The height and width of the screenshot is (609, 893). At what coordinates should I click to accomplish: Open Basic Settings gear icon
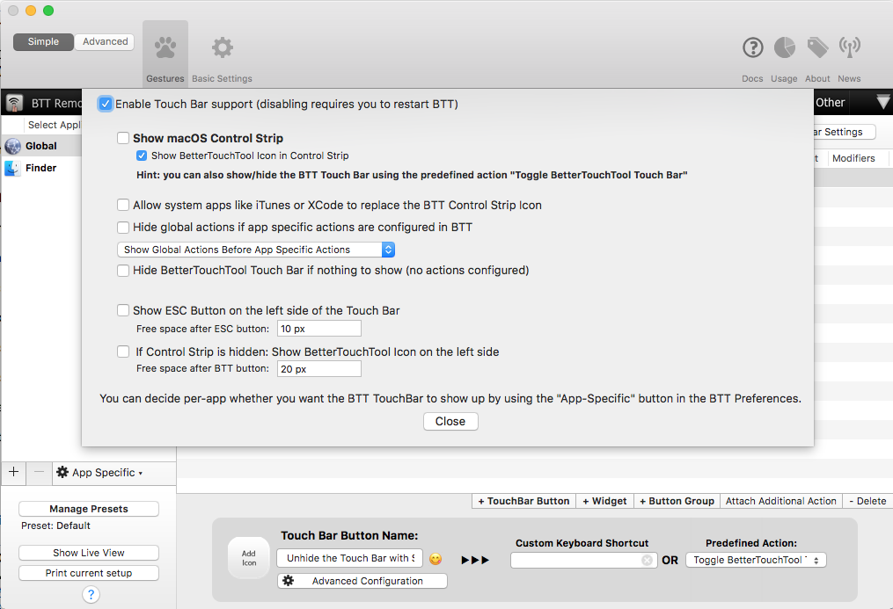tap(222, 47)
